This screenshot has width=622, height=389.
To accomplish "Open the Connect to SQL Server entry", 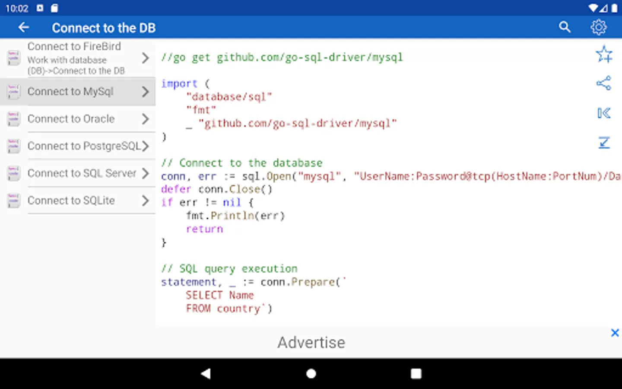I will [x=78, y=173].
